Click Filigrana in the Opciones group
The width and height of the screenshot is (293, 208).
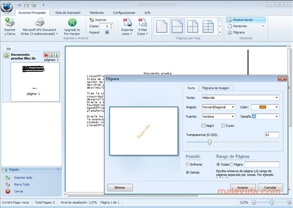[236, 32]
